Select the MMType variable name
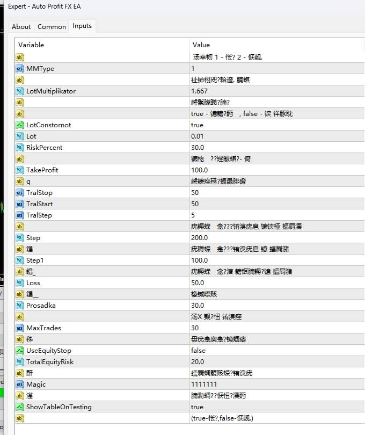The image size is (365, 435). pyautogui.click(x=40, y=69)
